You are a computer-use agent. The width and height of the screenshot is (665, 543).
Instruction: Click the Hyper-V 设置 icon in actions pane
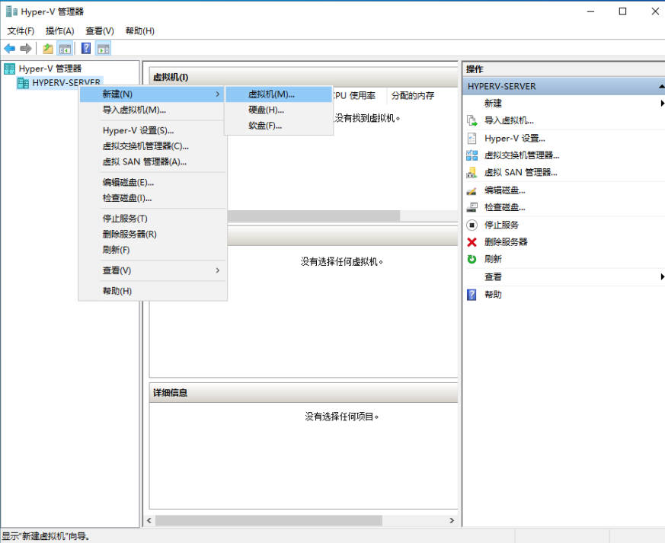[472, 138]
